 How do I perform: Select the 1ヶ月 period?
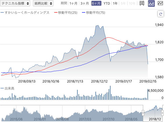click(x=73, y=4)
